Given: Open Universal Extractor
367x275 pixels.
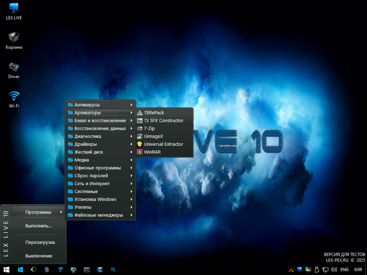Looking at the screenshot, I should click(x=163, y=144).
